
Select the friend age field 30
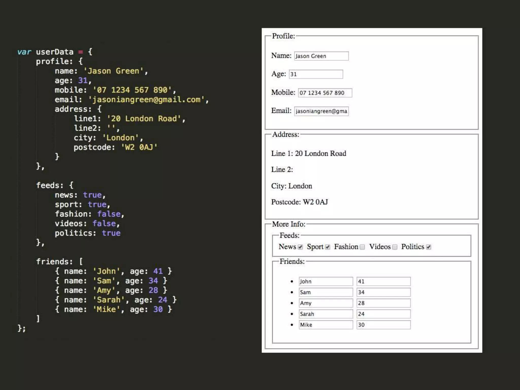pos(383,325)
